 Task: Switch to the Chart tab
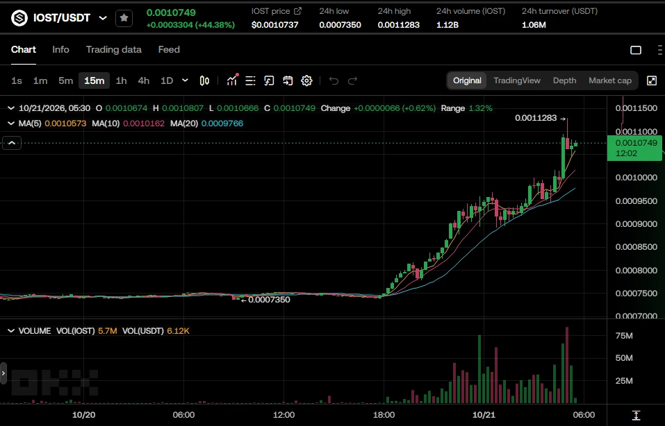(24, 49)
